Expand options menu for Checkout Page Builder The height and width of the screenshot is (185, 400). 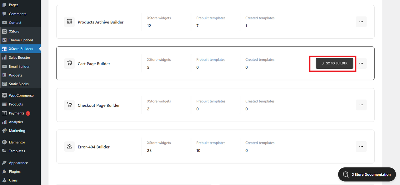click(361, 105)
